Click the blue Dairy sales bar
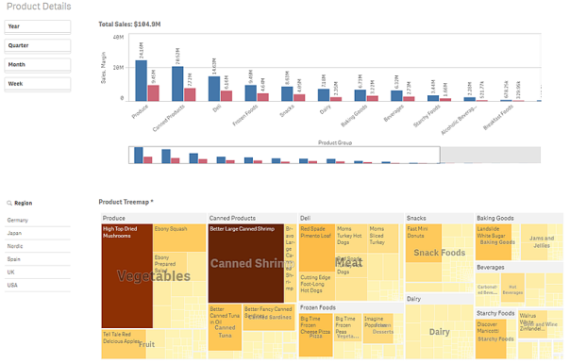The height and width of the screenshot is (363, 570). click(324, 95)
